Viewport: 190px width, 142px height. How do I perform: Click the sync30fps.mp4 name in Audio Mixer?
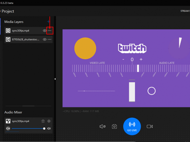[x=21, y=121]
